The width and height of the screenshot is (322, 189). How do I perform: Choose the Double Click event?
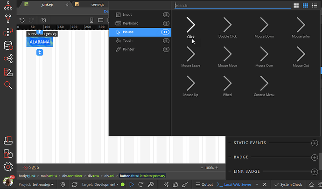click(227, 28)
